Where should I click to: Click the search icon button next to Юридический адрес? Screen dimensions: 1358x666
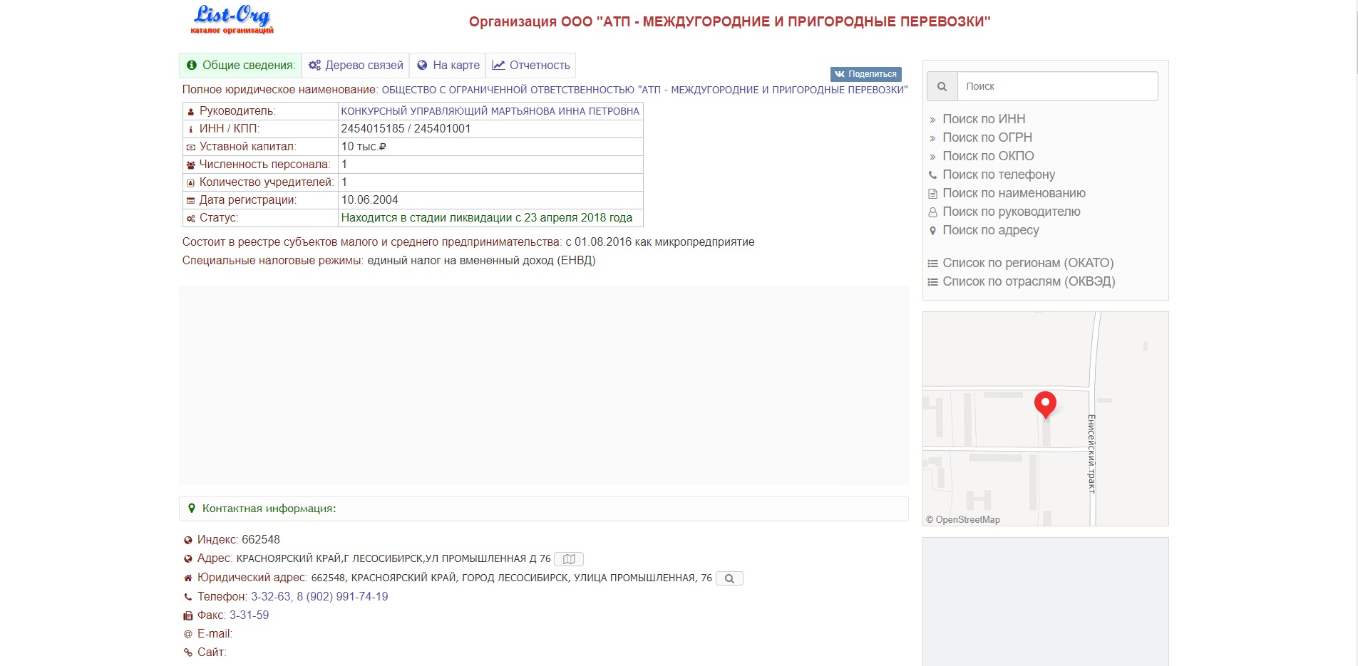pyautogui.click(x=729, y=578)
